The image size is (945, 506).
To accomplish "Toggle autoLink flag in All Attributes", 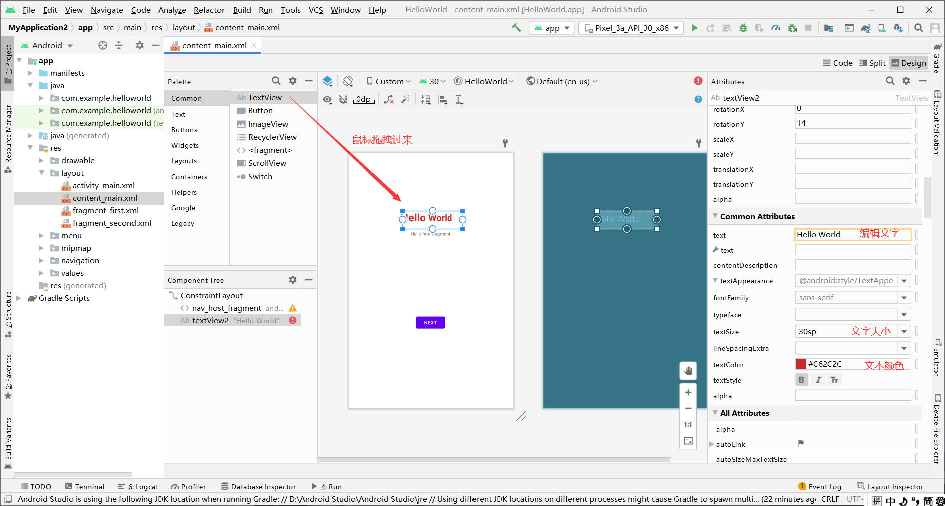I will (x=801, y=443).
